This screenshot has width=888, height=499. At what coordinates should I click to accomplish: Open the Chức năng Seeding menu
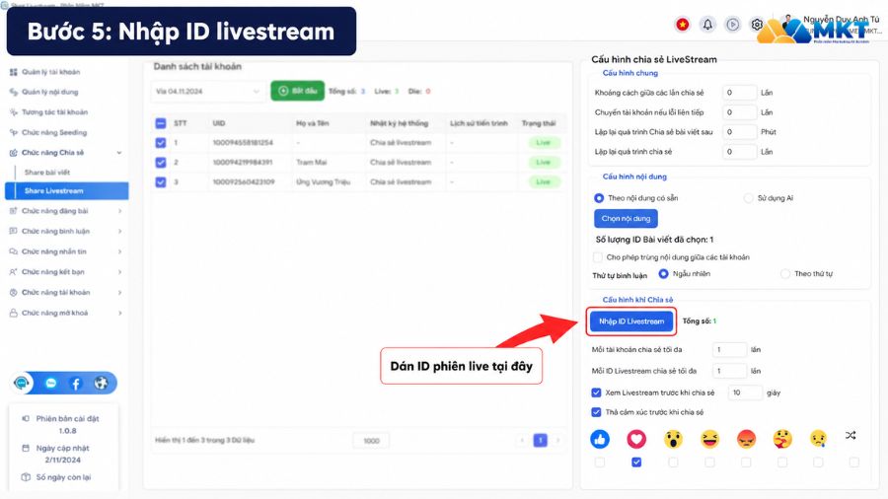tap(54, 132)
